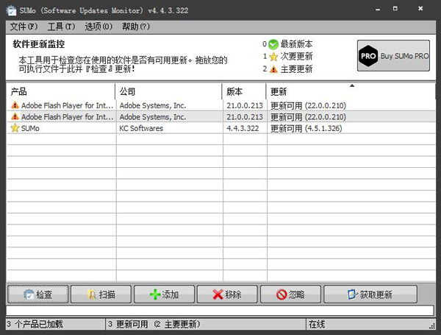This screenshot has width=441, height=335.
Task: Click Adobe Systems, Inc. in highlighted row
Action: click(153, 116)
